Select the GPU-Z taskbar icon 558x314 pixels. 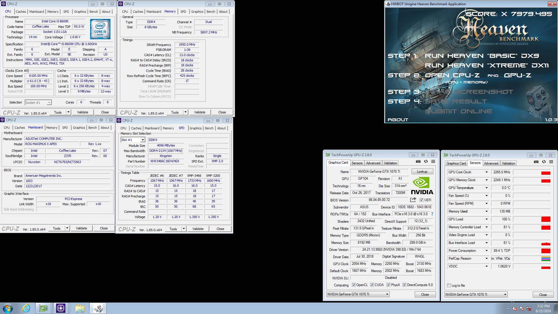[44, 308]
